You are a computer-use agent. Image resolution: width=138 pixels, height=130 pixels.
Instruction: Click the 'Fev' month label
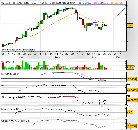point(118,57)
